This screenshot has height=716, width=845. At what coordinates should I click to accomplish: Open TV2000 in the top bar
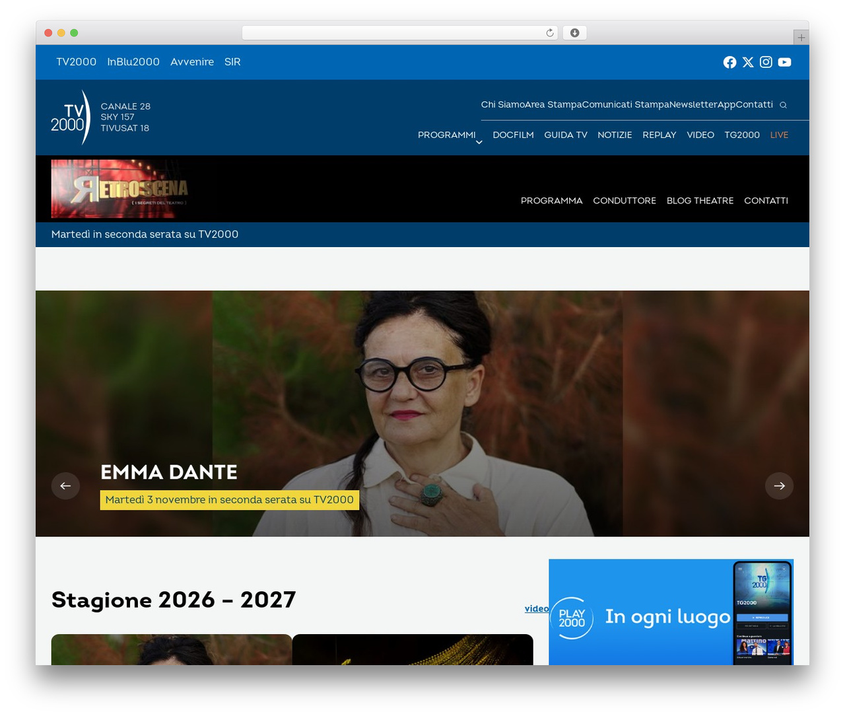point(77,62)
